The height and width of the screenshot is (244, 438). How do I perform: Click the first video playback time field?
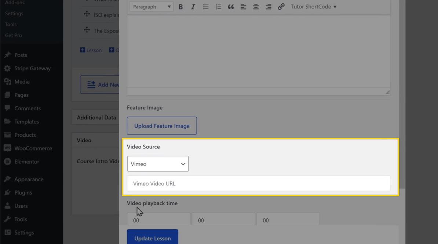158,220
